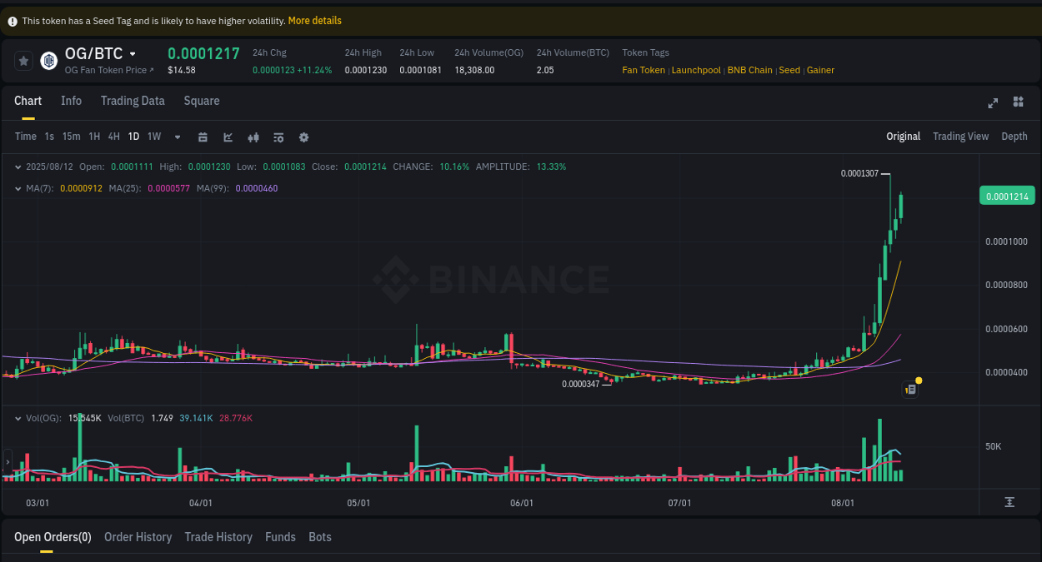Click the green last price label 0.0001214

pyautogui.click(x=1007, y=195)
